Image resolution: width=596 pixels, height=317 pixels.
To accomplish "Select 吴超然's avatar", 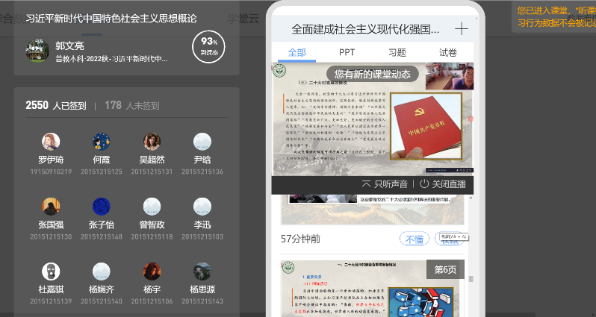I will pyautogui.click(x=152, y=142).
